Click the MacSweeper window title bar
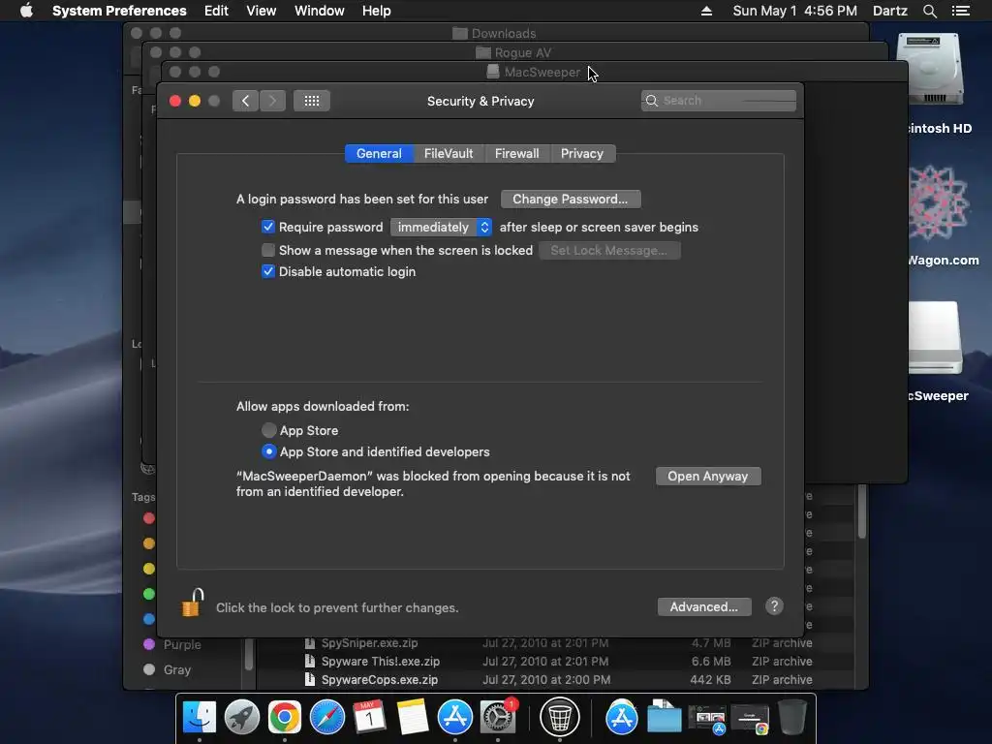 click(x=535, y=72)
